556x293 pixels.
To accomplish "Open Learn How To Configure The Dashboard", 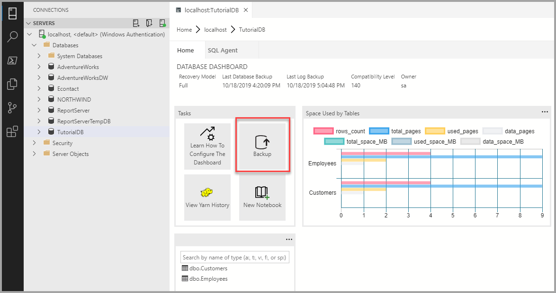I will tap(207, 146).
